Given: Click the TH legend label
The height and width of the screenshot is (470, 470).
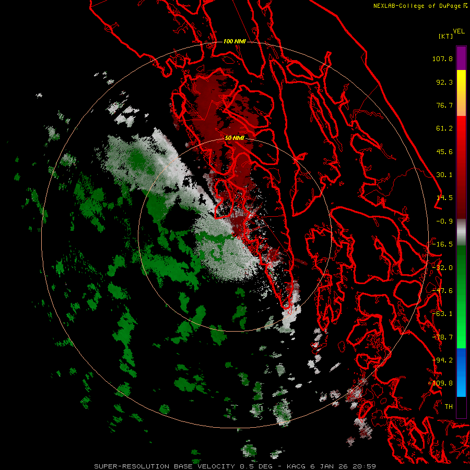Looking at the screenshot, I should [449, 407].
